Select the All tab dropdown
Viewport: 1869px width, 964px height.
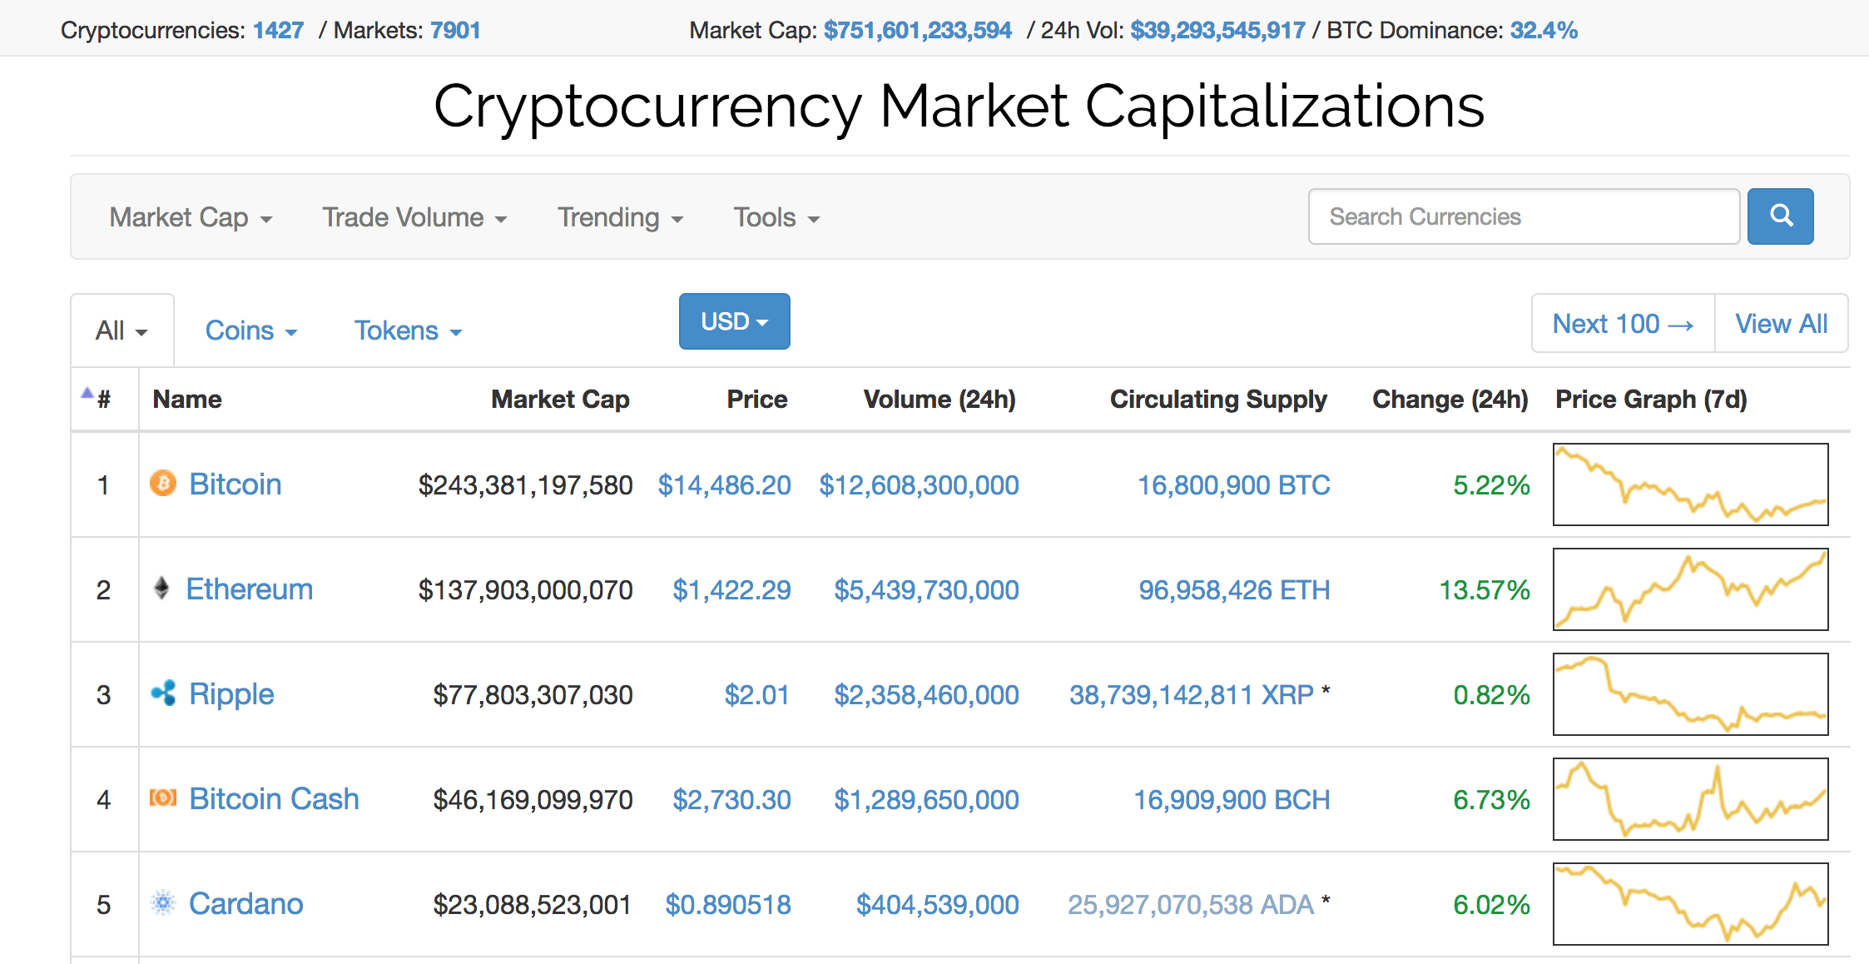[121, 330]
